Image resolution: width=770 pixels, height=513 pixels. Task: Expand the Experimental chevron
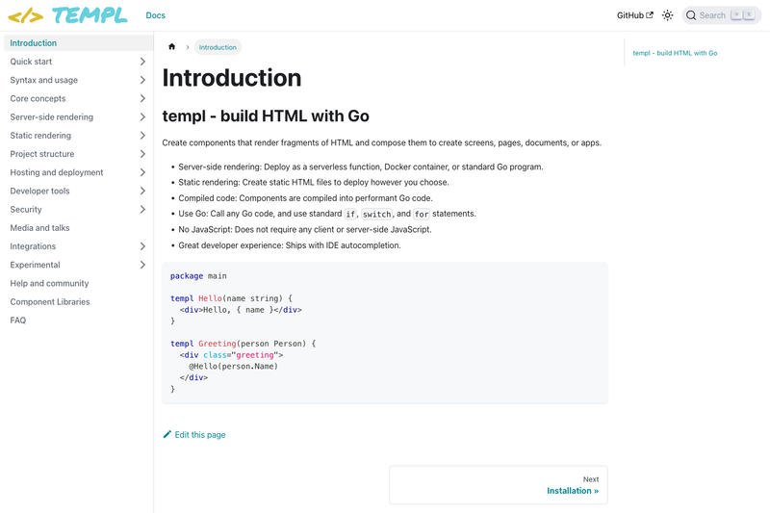click(x=142, y=265)
